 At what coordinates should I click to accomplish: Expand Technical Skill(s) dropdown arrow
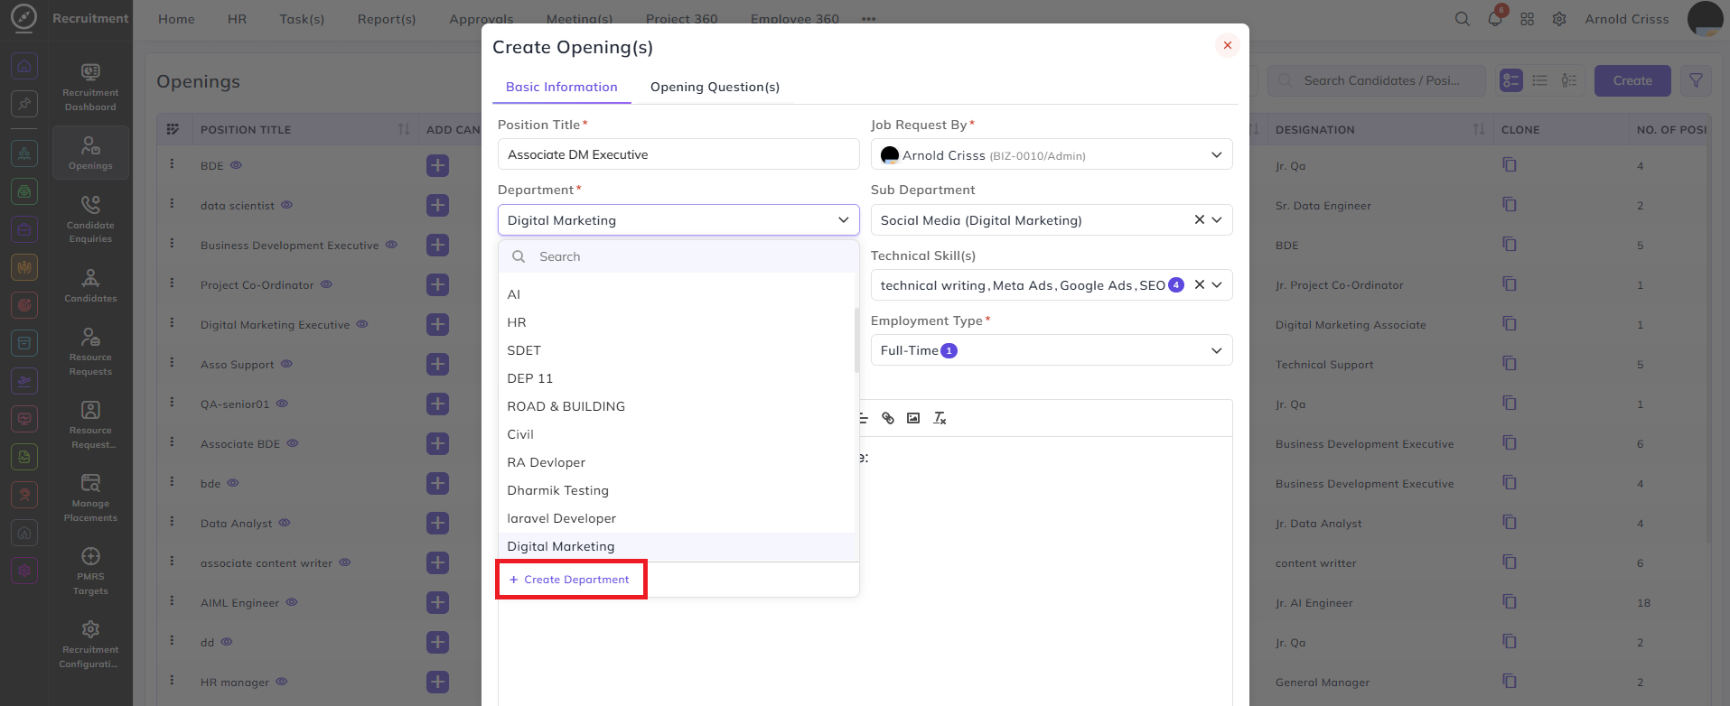point(1217,284)
